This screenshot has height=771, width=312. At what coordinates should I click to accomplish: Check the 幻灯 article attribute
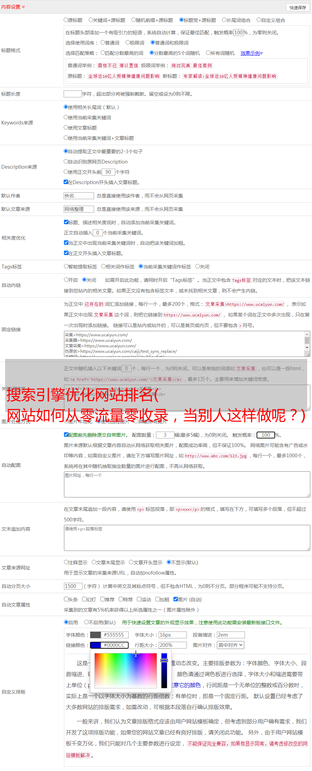[84, 599]
